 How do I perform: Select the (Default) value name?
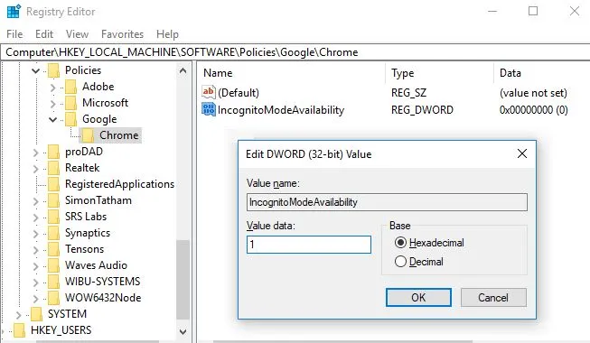point(239,92)
